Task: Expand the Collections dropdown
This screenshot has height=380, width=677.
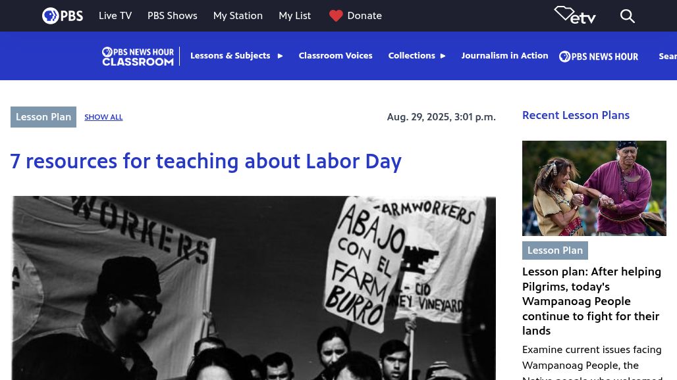Action: tap(417, 56)
